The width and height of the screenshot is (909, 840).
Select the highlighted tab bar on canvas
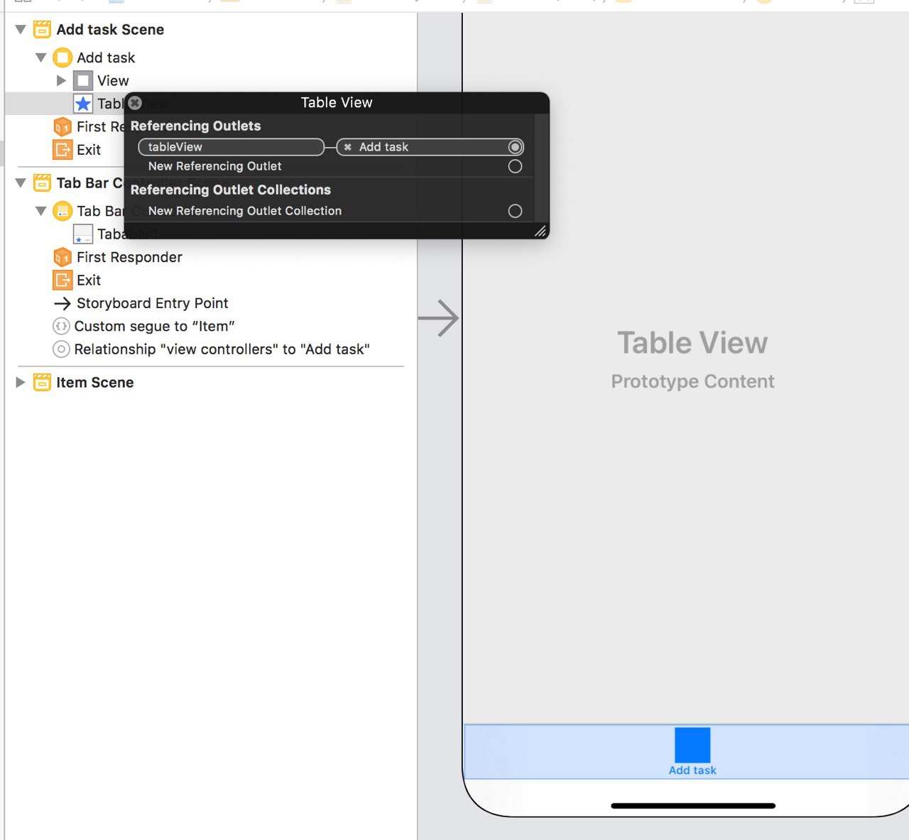(x=686, y=752)
